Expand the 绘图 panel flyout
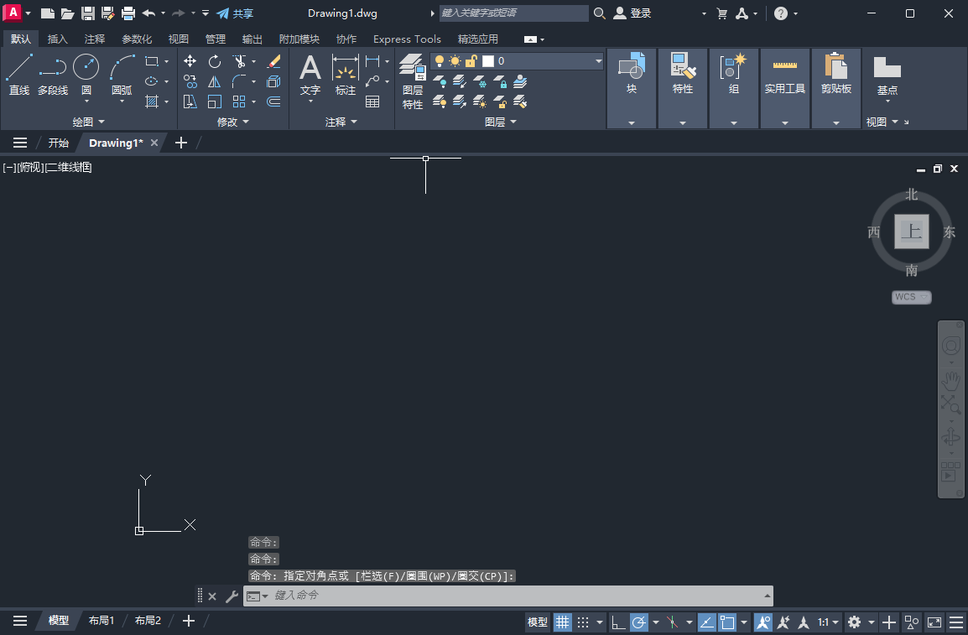The width and height of the screenshot is (968, 635). click(88, 122)
